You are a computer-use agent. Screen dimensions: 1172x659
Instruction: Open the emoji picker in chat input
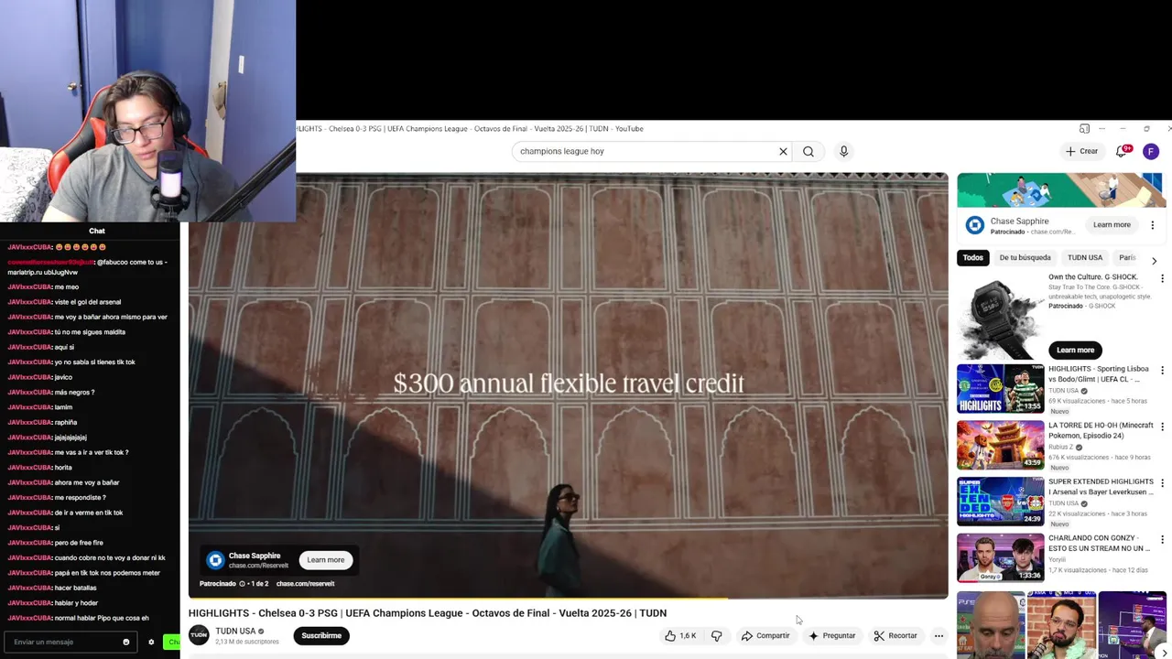click(x=126, y=643)
